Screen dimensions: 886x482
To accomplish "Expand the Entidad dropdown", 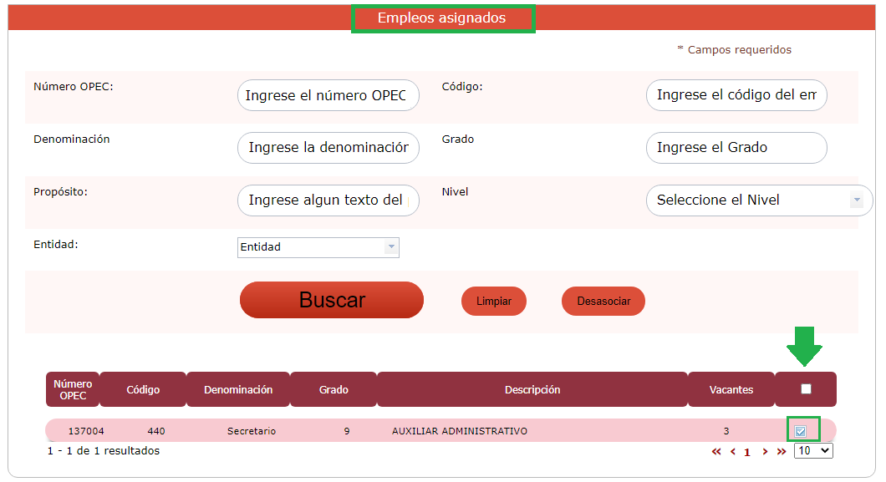I will point(318,247).
